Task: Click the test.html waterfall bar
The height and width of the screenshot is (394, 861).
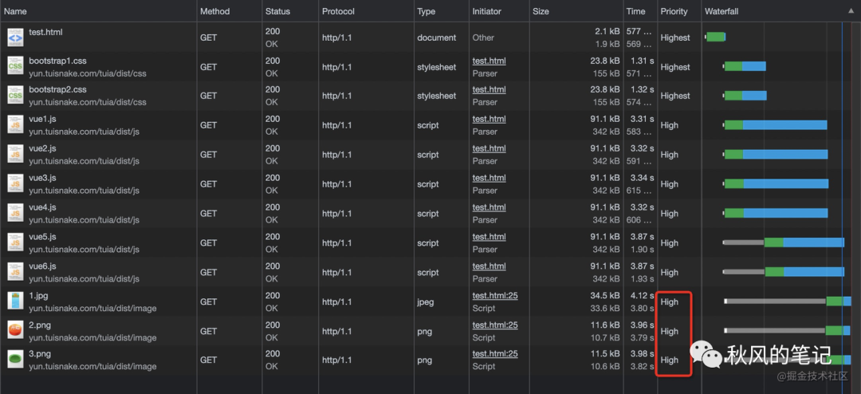Action: point(715,37)
